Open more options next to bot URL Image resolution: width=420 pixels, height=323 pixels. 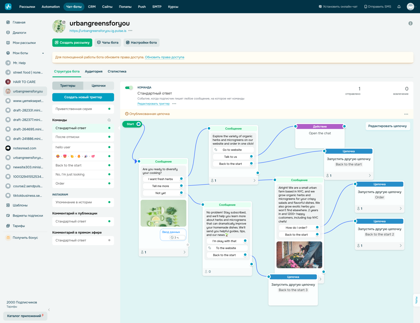[x=130, y=31]
